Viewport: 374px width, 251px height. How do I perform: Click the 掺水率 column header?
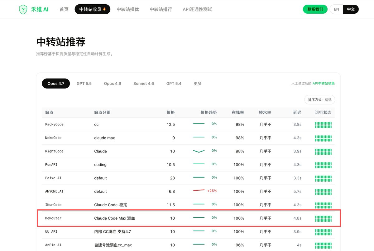pyautogui.click(x=265, y=112)
